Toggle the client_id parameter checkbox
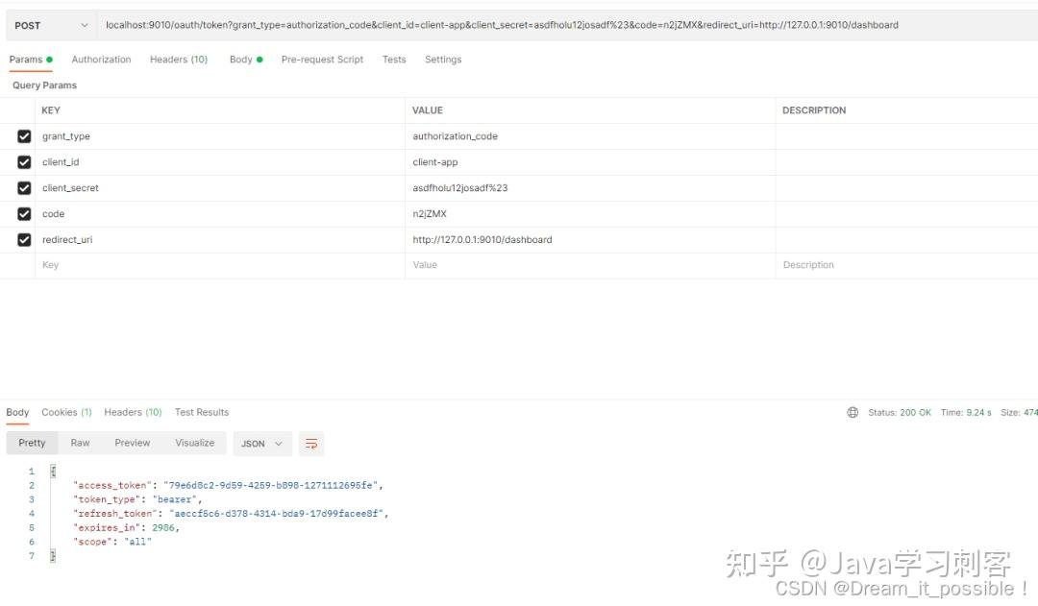 [x=24, y=161]
